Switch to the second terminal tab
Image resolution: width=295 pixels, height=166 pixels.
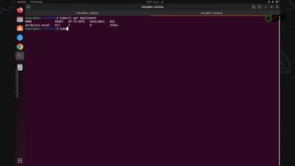212,13
